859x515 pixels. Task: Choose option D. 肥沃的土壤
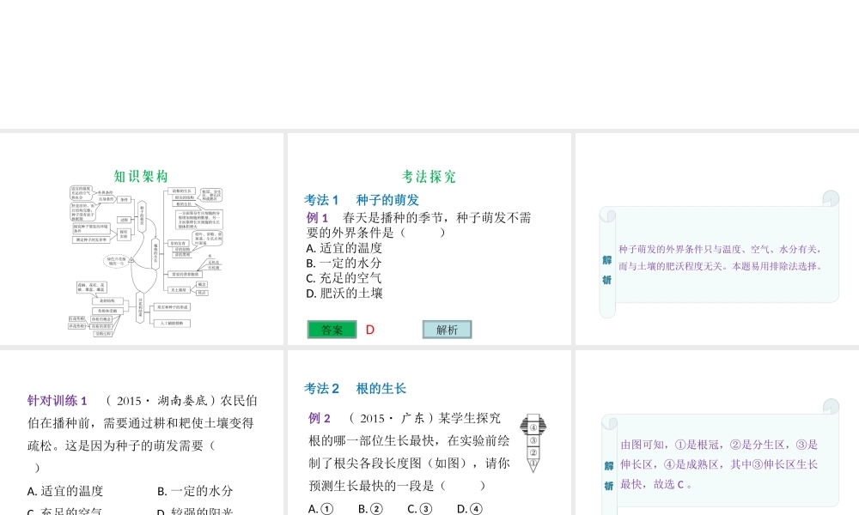344,294
